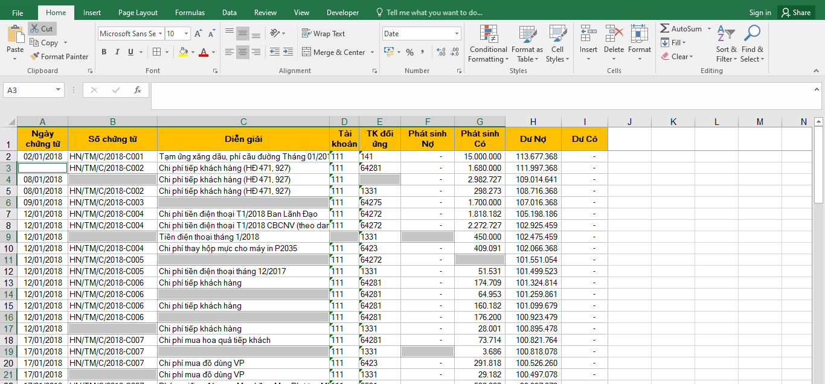Click the yellow fill color swatch
The height and width of the screenshot is (384, 825).
tap(183, 53)
